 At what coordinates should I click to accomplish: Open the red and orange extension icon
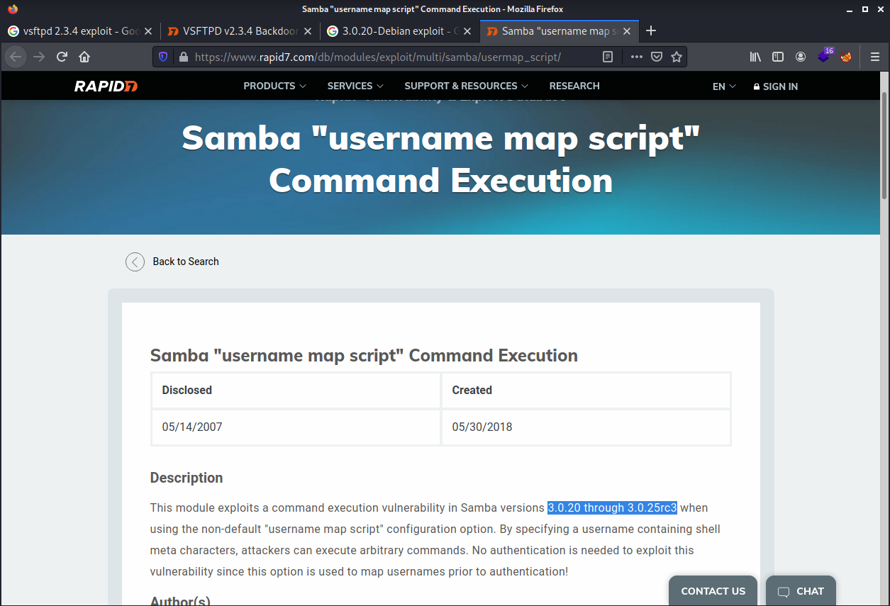[846, 57]
